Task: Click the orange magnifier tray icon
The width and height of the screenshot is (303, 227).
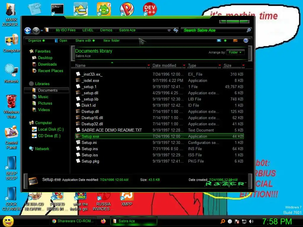Action: (223, 221)
